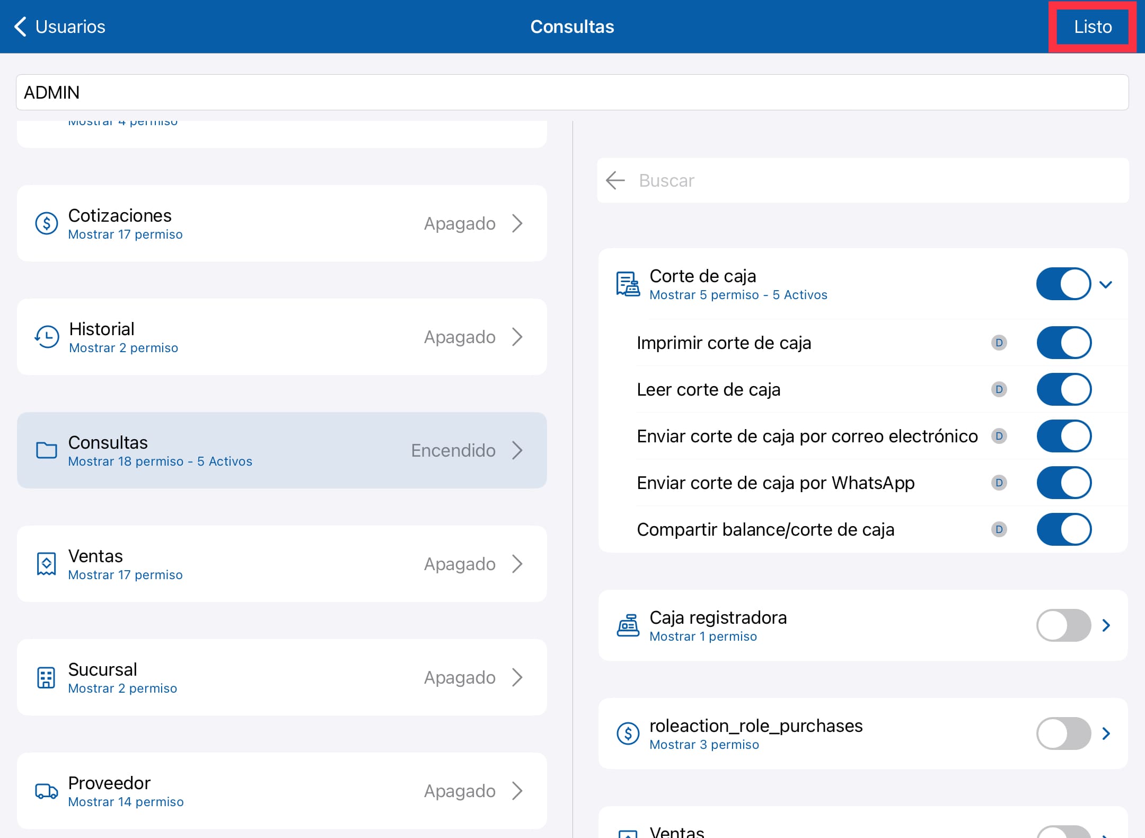Tap D badge for Enviar por correo electrónico
The width and height of the screenshot is (1145, 838).
(999, 436)
